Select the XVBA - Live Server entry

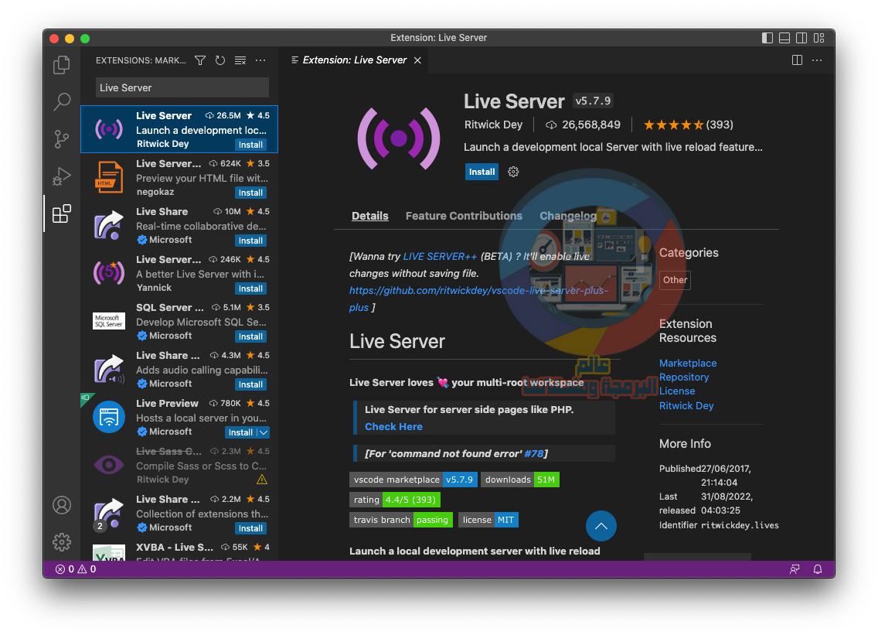pos(179,551)
